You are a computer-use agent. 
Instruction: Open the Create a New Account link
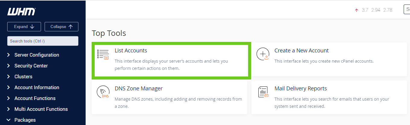coord(301,51)
